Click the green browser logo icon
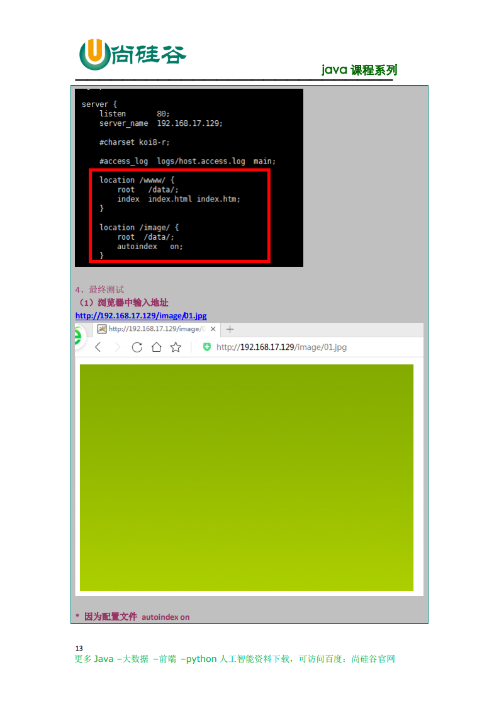The image size is (499, 706). click(x=79, y=337)
